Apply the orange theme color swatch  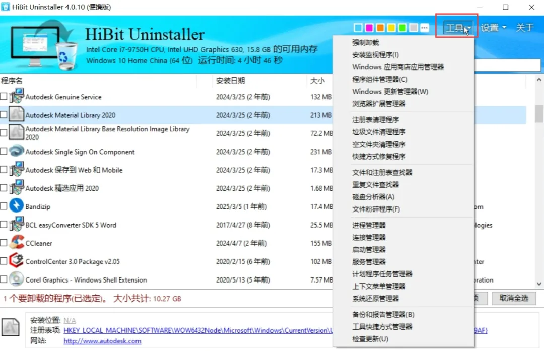pyautogui.click(x=380, y=28)
